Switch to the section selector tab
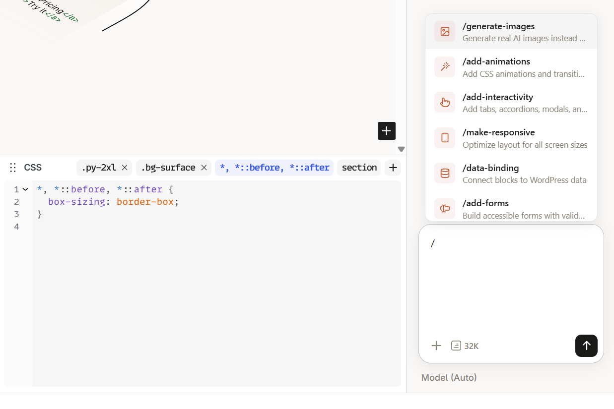 tap(359, 168)
